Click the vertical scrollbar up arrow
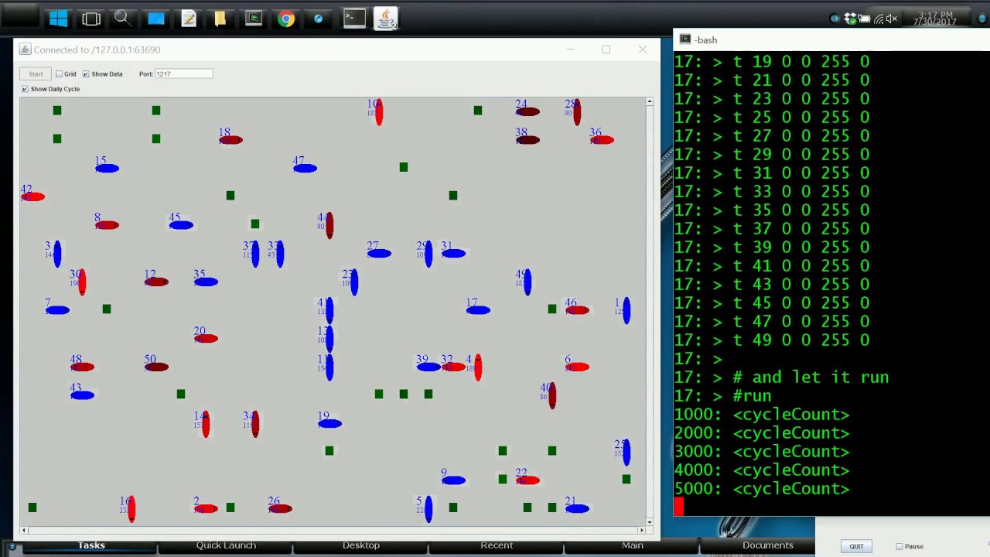The image size is (990, 557). (650, 102)
